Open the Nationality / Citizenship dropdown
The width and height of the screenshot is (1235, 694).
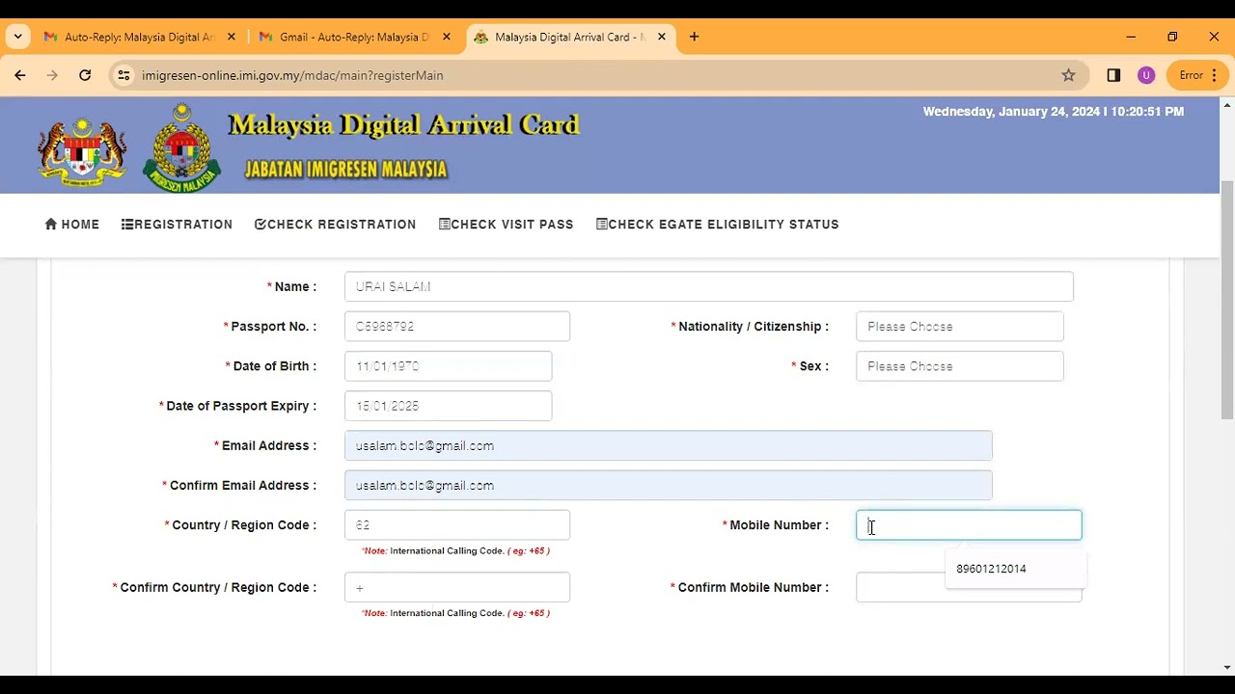pyautogui.click(x=959, y=327)
